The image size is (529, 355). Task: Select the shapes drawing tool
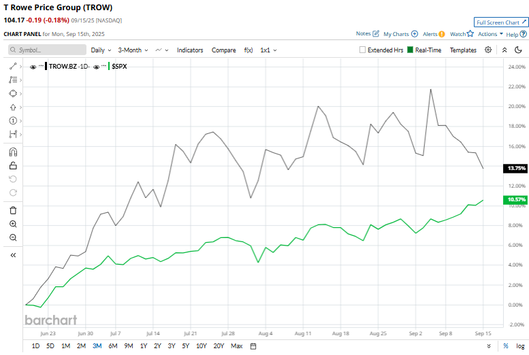tap(13, 93)
